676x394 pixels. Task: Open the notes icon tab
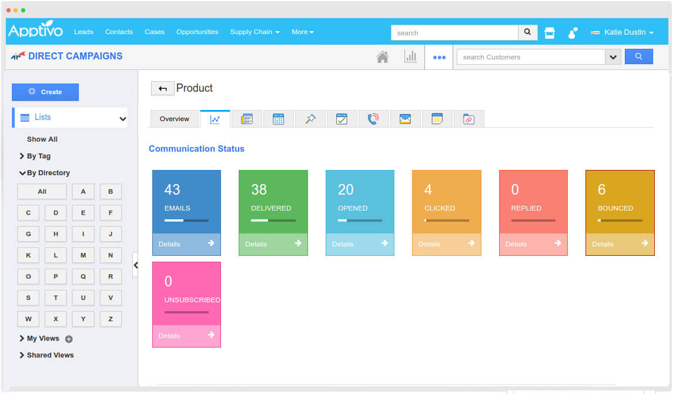coord(437,119)
